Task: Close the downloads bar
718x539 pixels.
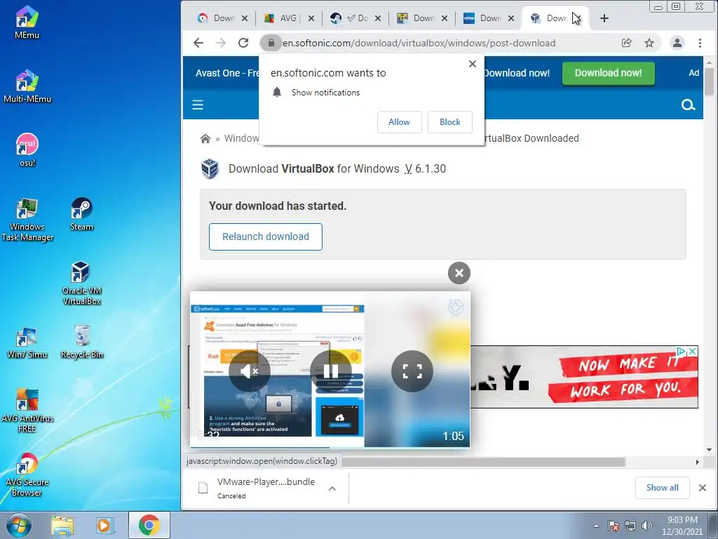Action: [703, 488]
